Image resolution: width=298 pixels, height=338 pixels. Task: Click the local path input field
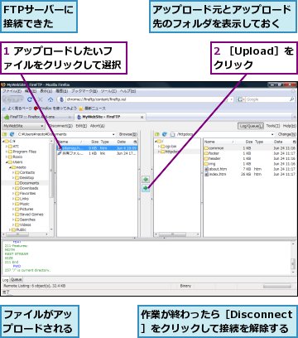point(64,134)
